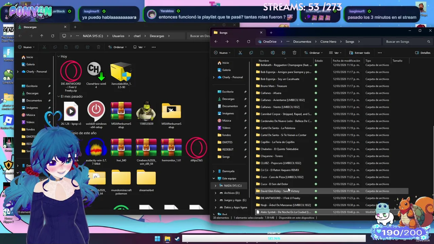Select the audacity-win 64bit installer

(96, 152)
